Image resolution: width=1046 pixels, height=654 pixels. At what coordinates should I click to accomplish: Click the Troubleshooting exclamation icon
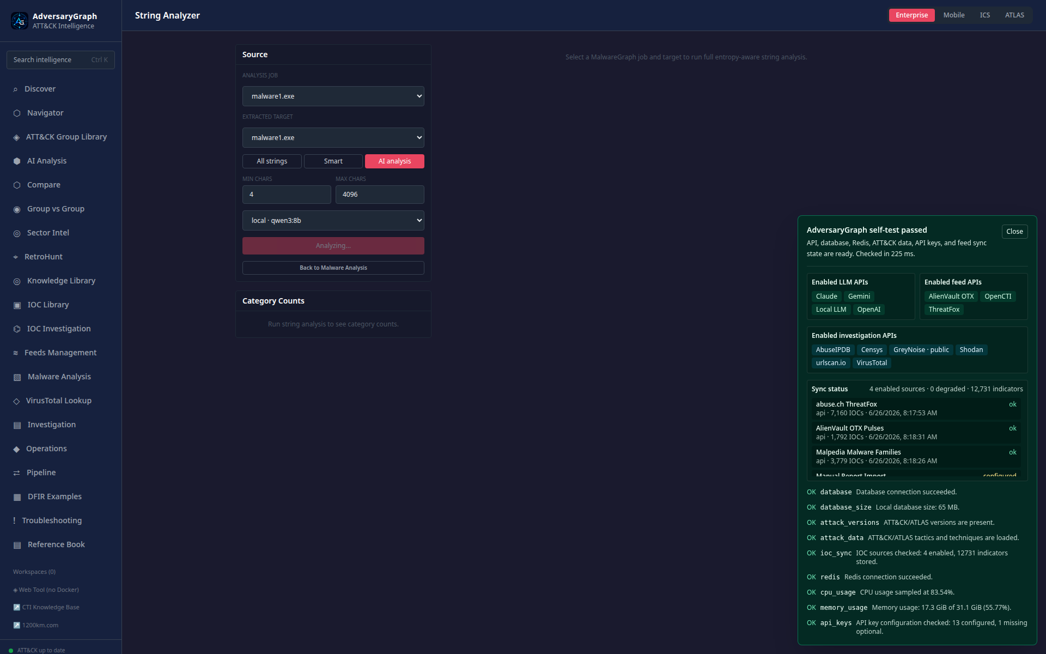14,521
